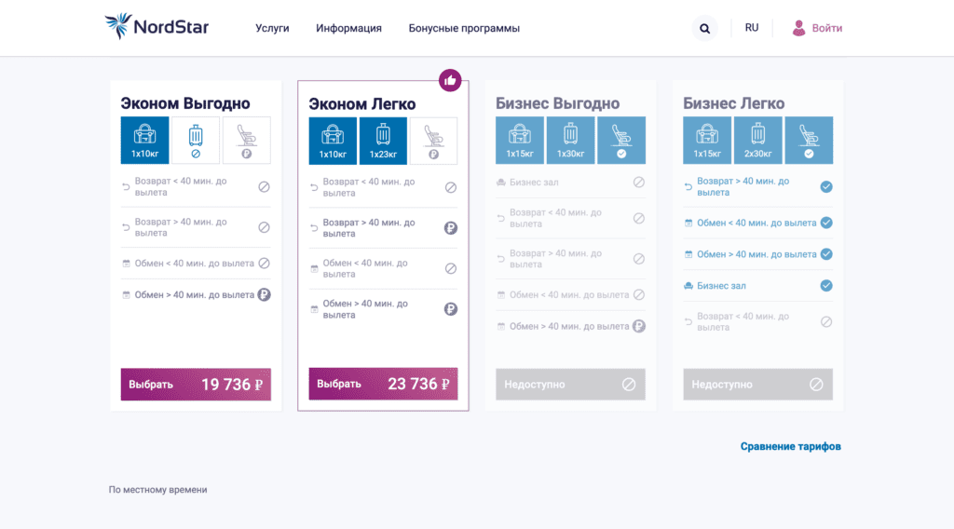Click the paid seat icon in Эконом Выгодно
Viewport: 954px width, 529px height.
pyautogui.click(x=246, y=141)
